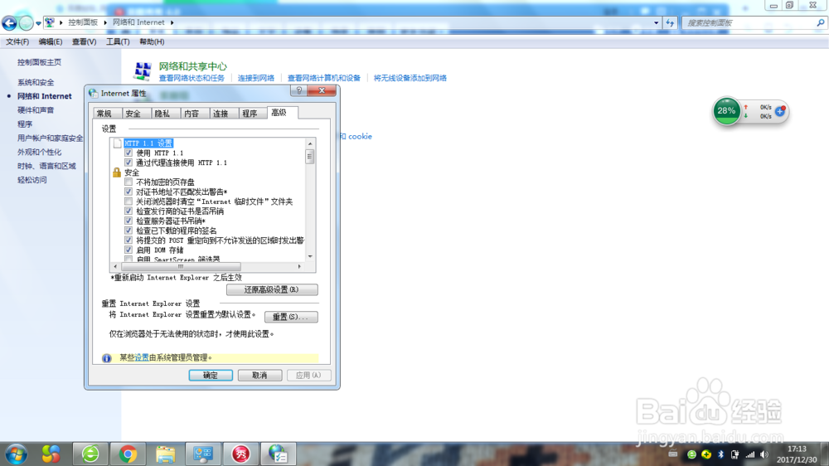Viewport: 829px width, 466px height.
Task: Toggle 检查已下载的程序的签名 checkbox
Action: pyautogui.click(x=128, y=231)
